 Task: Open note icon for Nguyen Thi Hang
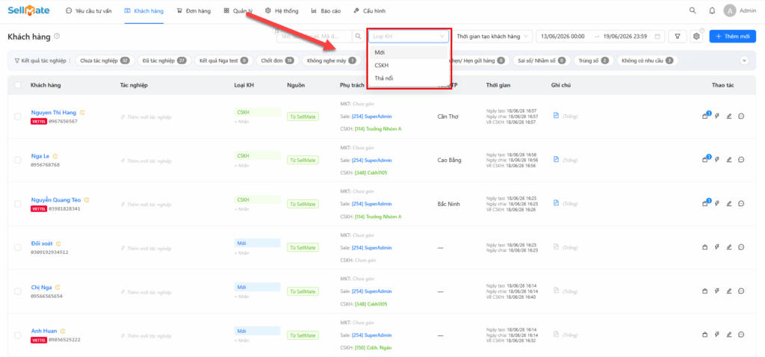click(556, 116)
